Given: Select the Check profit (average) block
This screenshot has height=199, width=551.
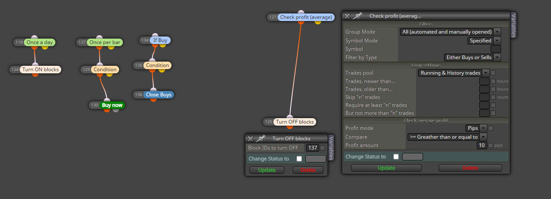Looking at the screenshot, I should tap(306, 17).
